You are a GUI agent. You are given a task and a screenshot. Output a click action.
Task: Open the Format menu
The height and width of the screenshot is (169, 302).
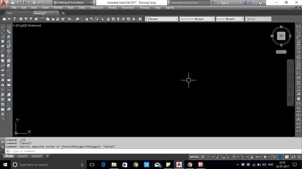pos(58,8)
